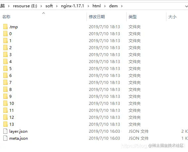Select folder icon named 10
This screenshot has width=188, height=152.
click(5, 103)
